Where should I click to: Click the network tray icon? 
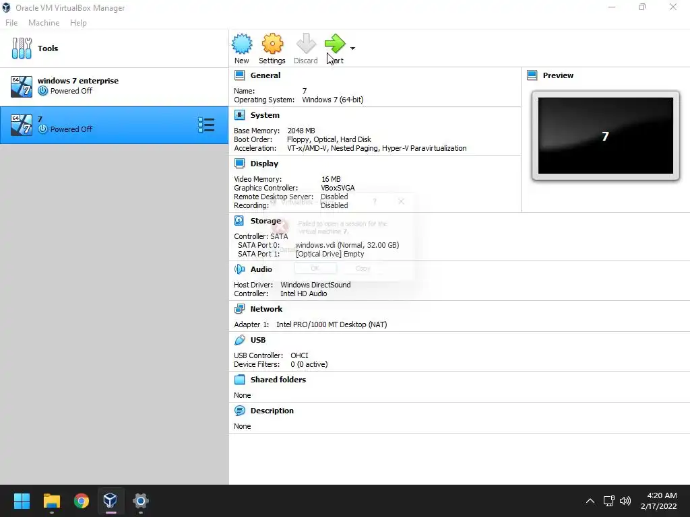point(608,501)
